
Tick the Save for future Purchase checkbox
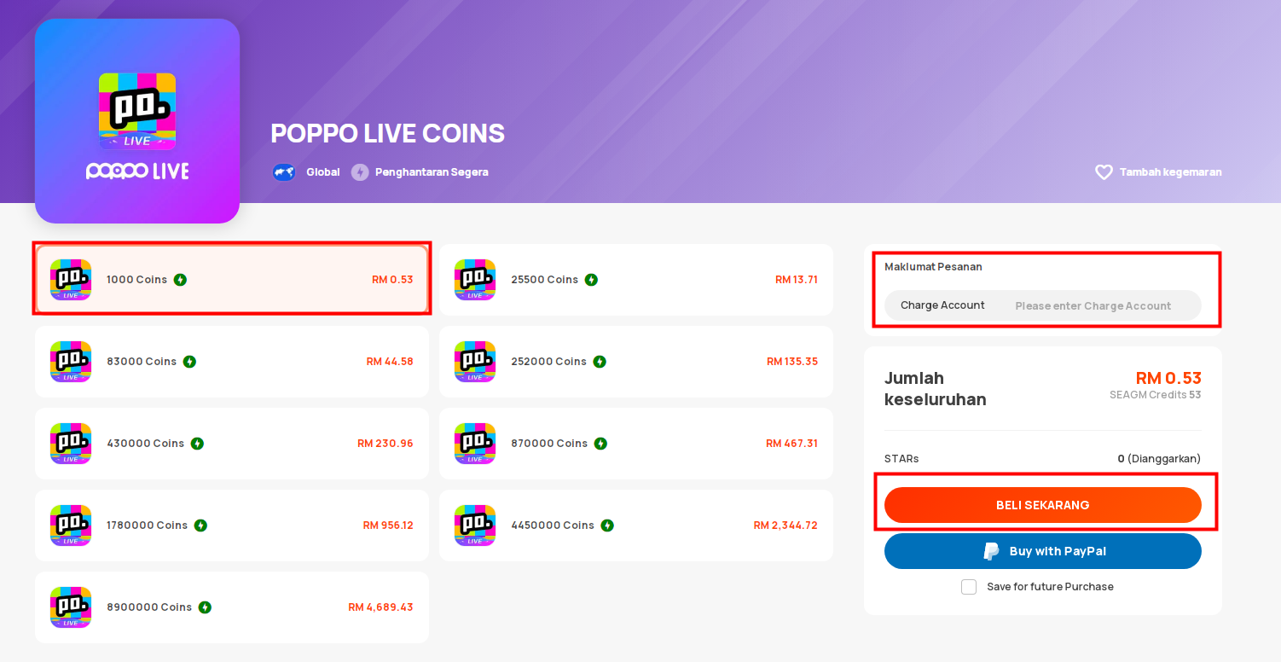pyautogui.click(x=969, y=587)
